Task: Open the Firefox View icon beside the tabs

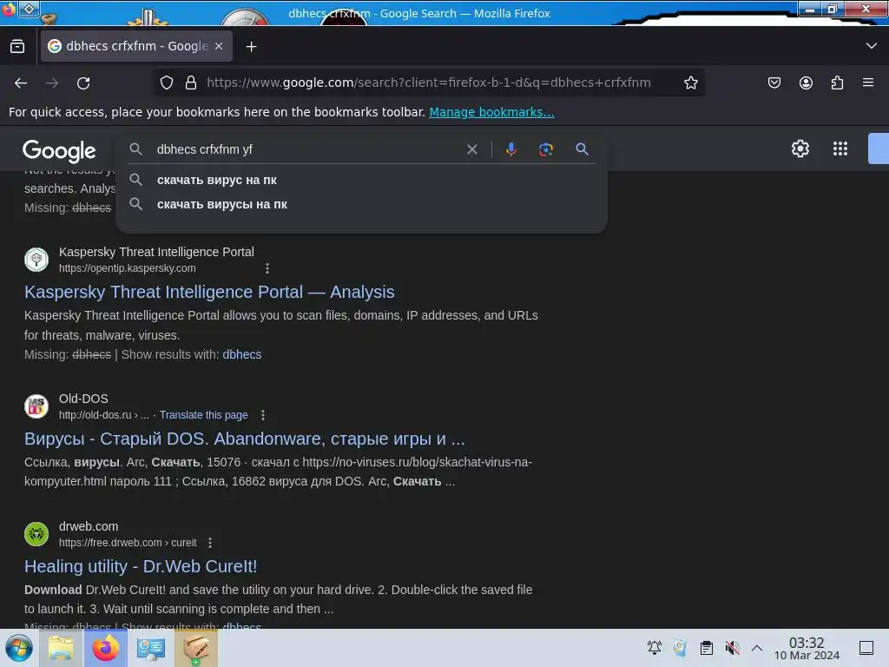Action: point(17,46)
